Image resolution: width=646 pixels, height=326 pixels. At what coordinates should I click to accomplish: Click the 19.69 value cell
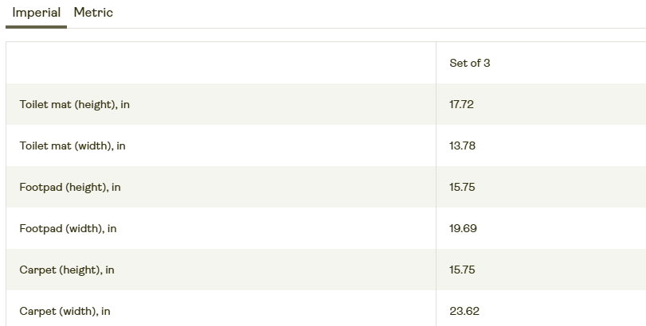[x=463, y=228]
